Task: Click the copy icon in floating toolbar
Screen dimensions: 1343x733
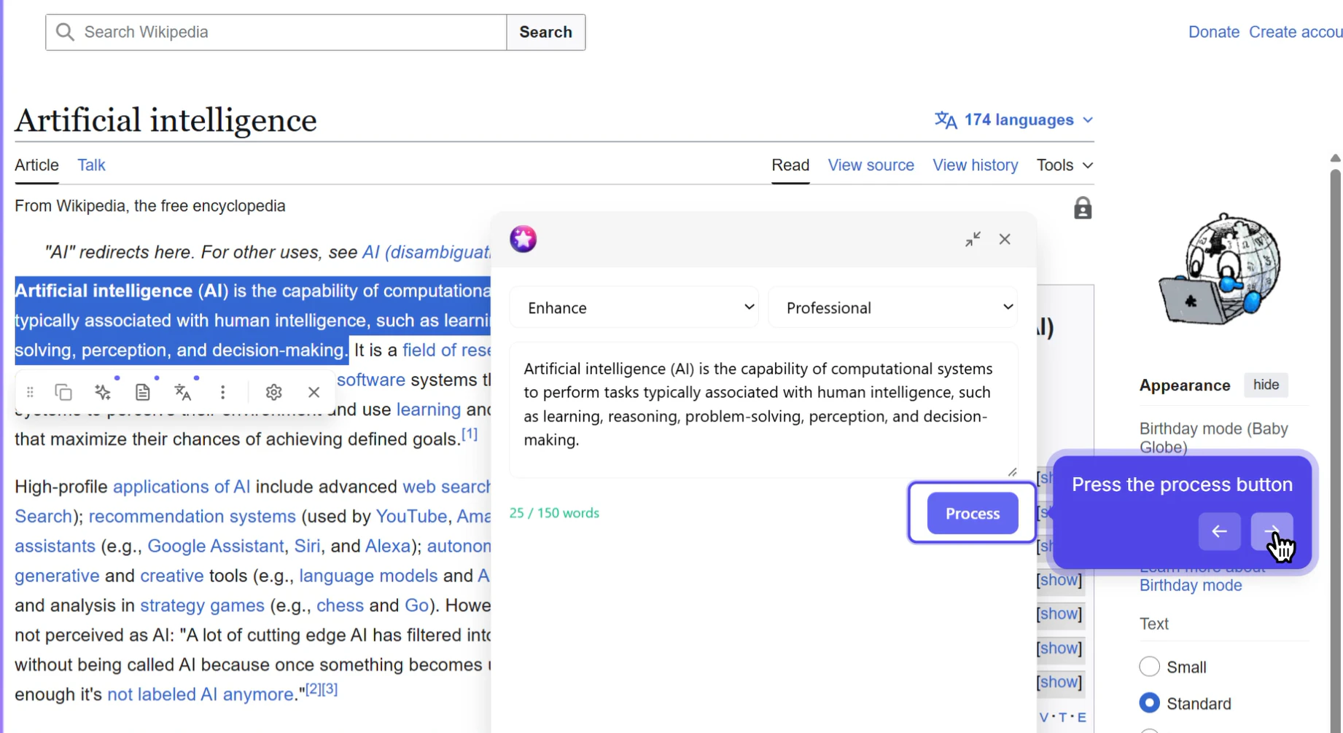Action: 63,392
